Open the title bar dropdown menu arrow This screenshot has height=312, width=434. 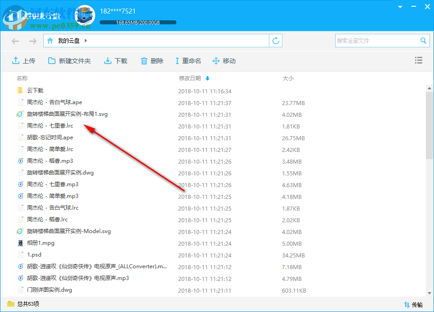click(400, 7)
